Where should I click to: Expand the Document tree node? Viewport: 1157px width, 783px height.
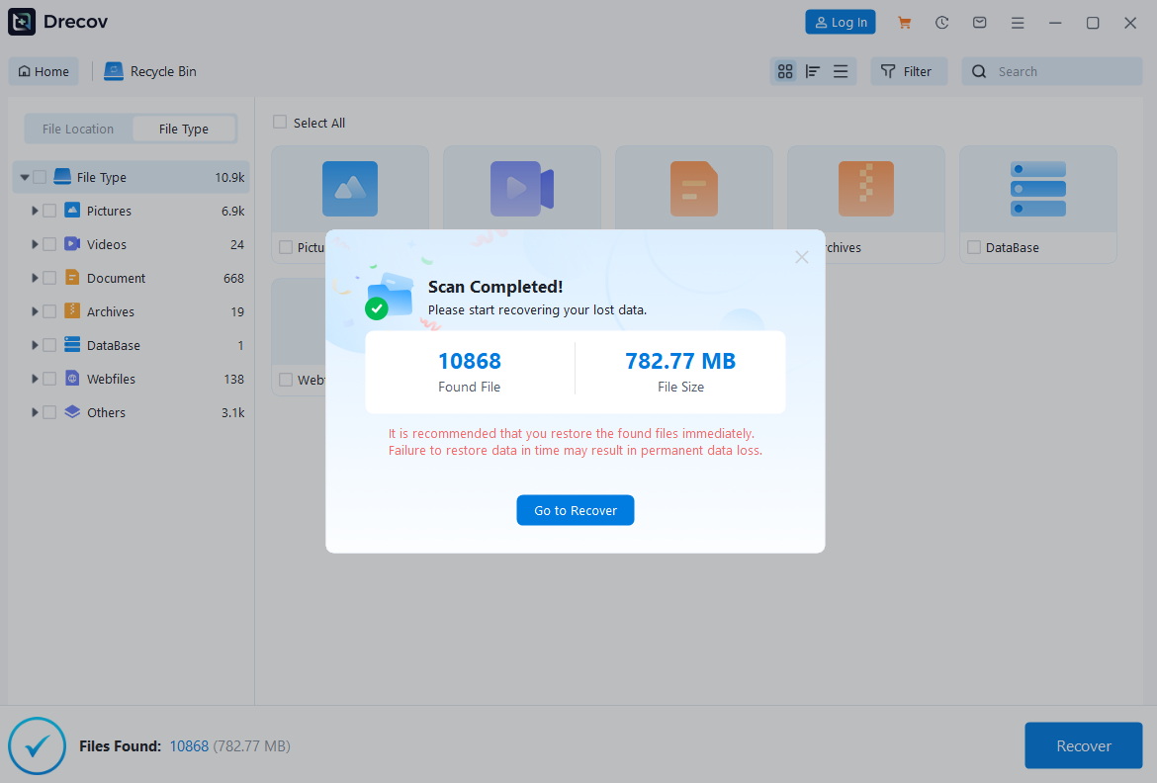[x=35, y=278]
